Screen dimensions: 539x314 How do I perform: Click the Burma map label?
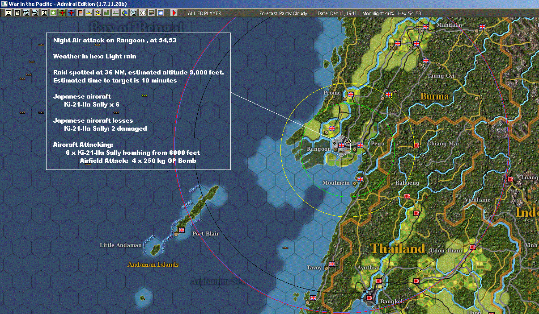pyautogui.click(x=434, y=96)
